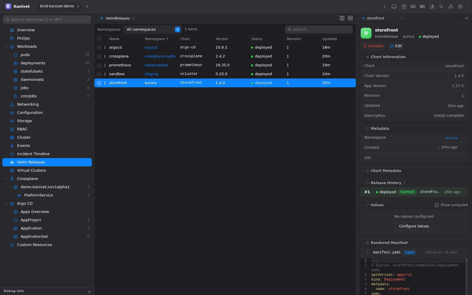Click the manifest code scrollbar
472x295 pixels.
[x=467, y=276]
